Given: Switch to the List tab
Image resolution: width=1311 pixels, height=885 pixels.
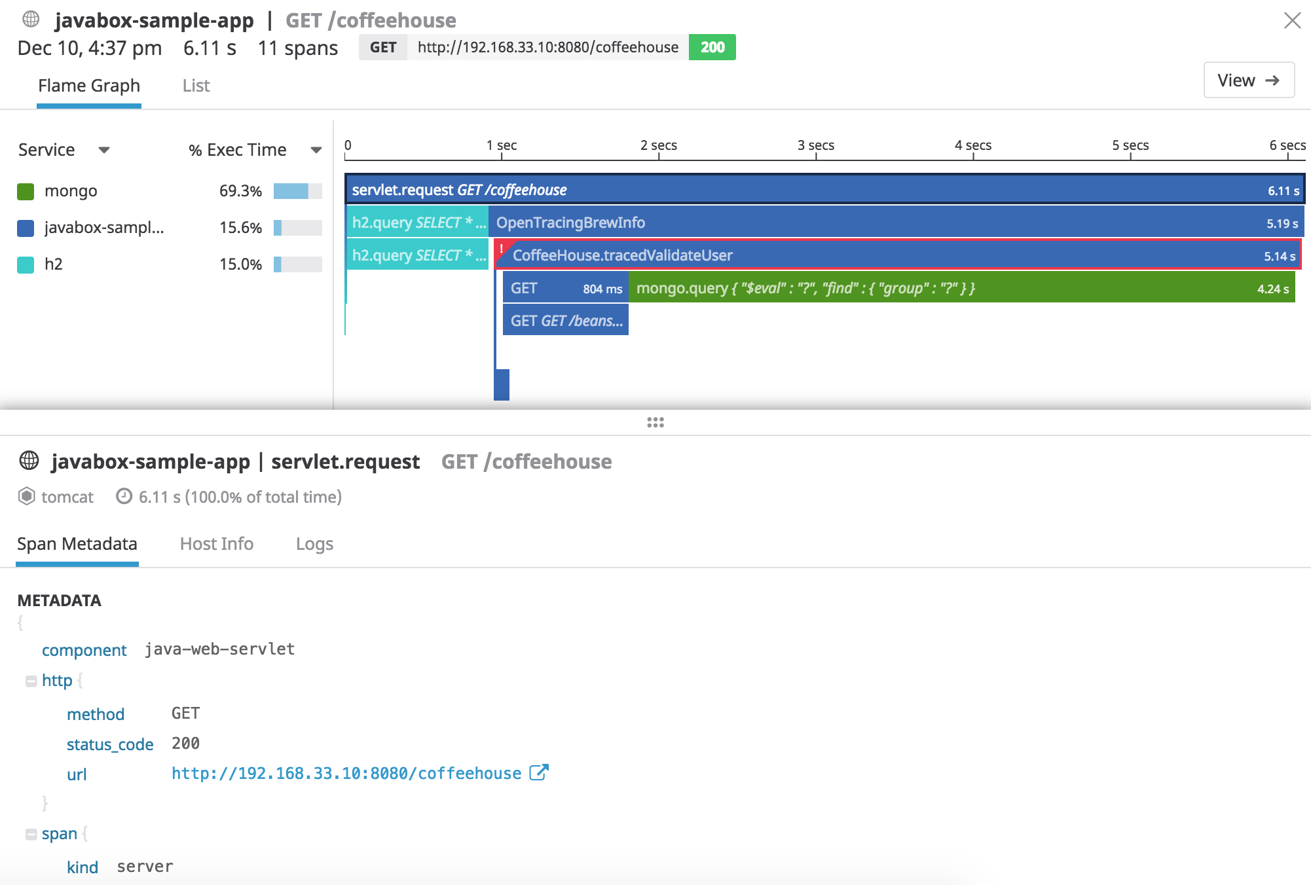Looking at the screenshot, I should [195, 85].
